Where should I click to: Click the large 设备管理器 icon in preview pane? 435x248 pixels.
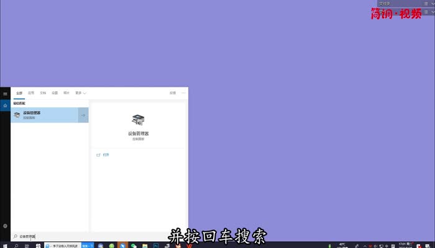(138, 121)
